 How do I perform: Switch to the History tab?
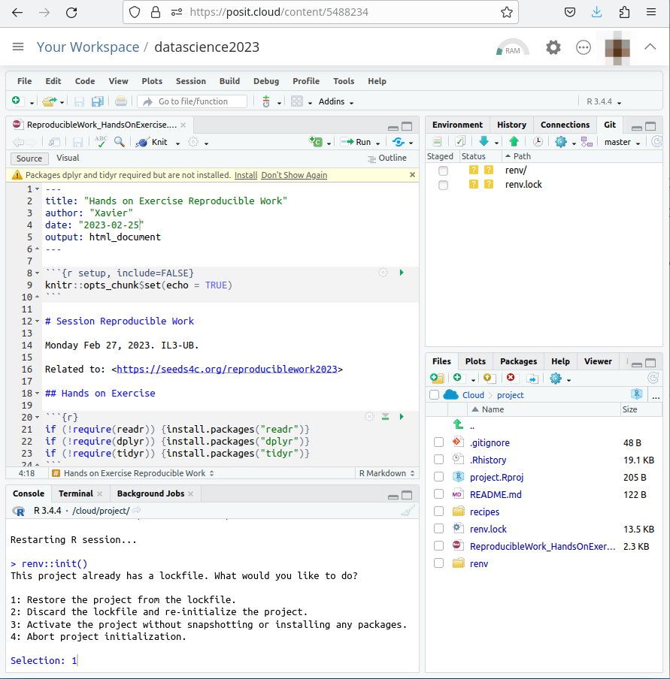coord(512,125)
